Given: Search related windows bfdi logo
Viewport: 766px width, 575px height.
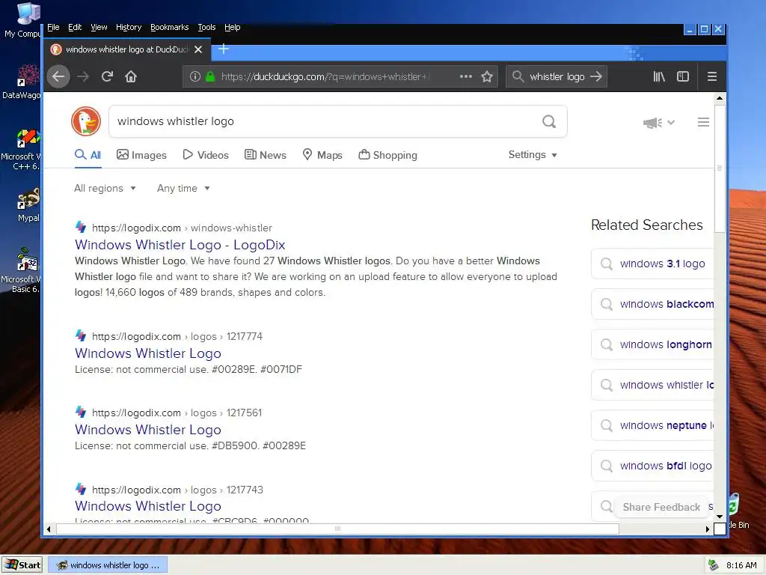Looking at the screenshot, I should click(652, 466).
